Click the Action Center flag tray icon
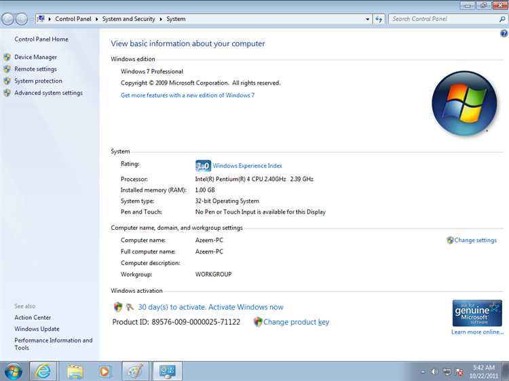 coord(459,372)
